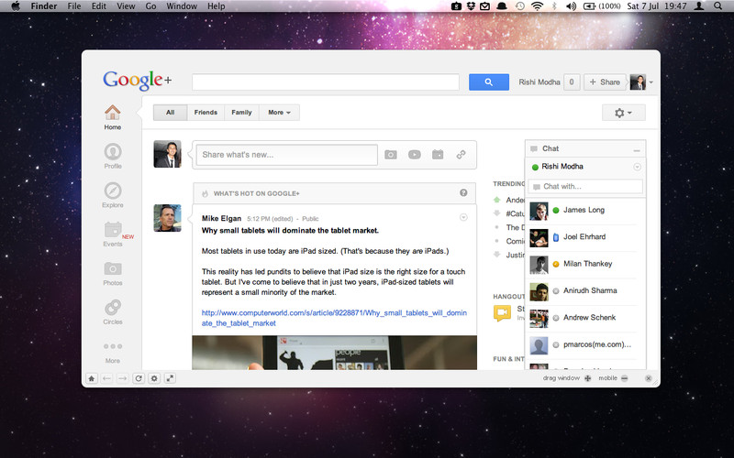The image size is (734, 458).
Task: Start chat with Joel Ehrhard
Action: point(585,237)
